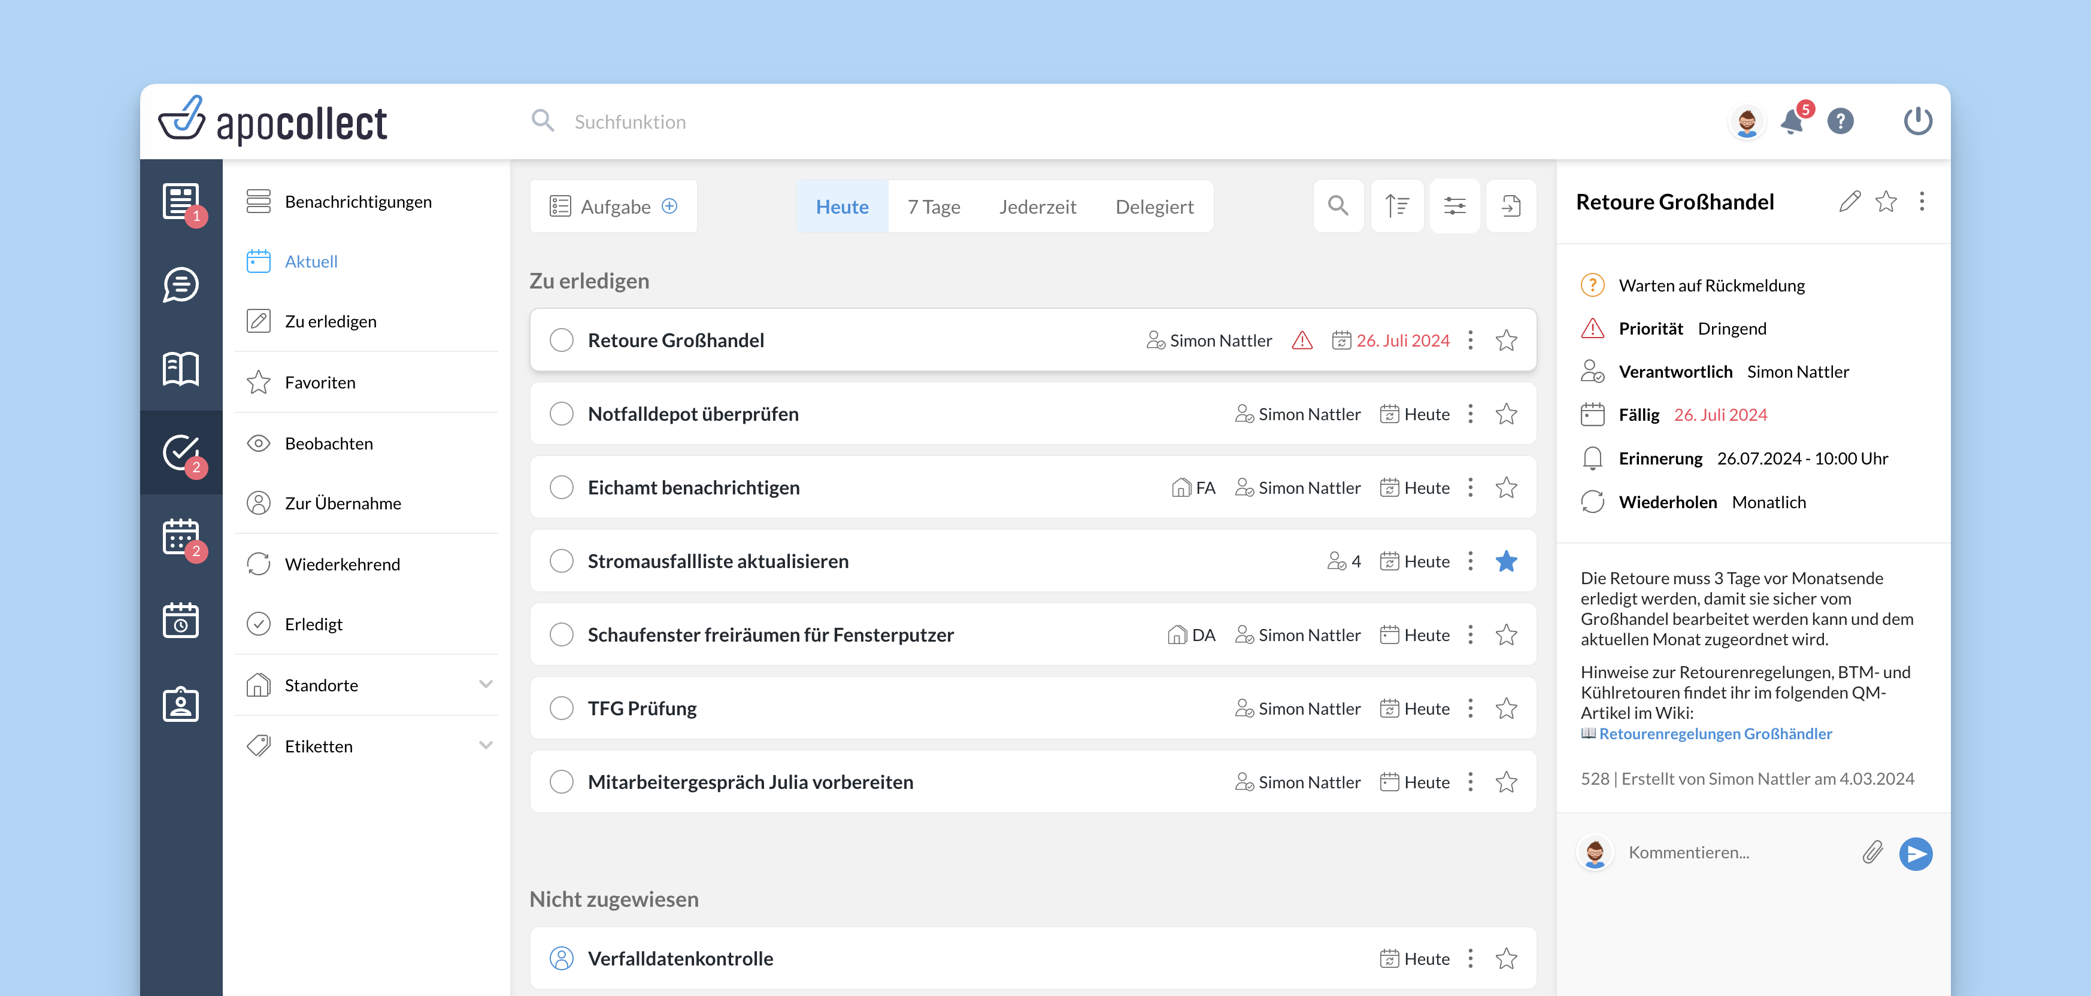Open three-dot menu for Eichamt benachrichtigen

click(x=1470, y=487)
